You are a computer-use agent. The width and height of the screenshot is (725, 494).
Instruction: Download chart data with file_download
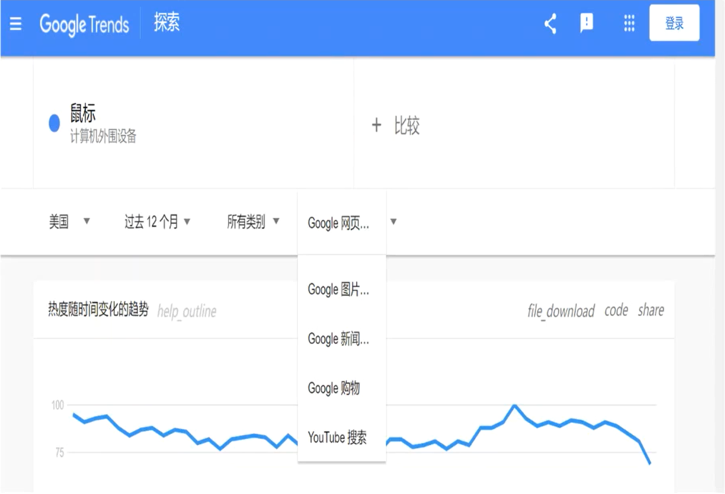click(x=561, y=311)
